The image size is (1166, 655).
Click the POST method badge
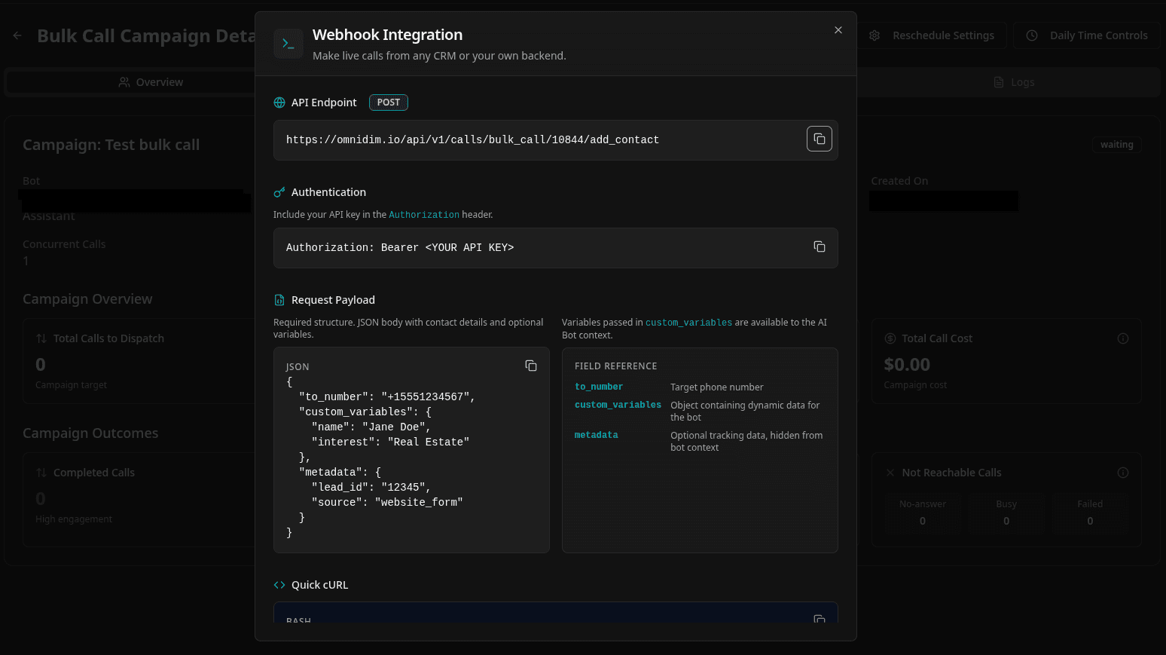tap(388, 102)
